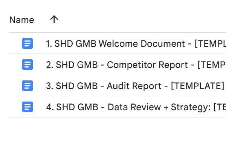This screenshot has width=226, height=151.
Task: Click the "3." number prefix of the third file
Action: [50, 86]
